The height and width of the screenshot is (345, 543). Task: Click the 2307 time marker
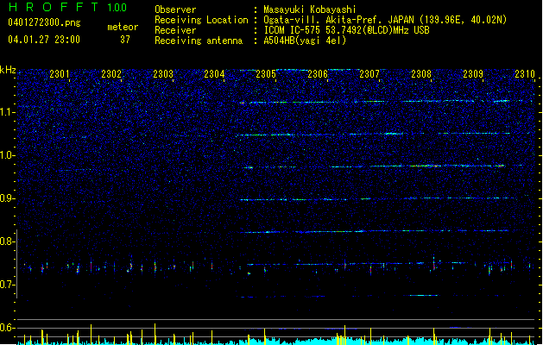point(369,74)
